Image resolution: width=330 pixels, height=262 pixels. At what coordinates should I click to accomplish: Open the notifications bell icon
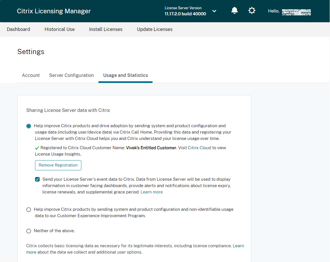234,11
